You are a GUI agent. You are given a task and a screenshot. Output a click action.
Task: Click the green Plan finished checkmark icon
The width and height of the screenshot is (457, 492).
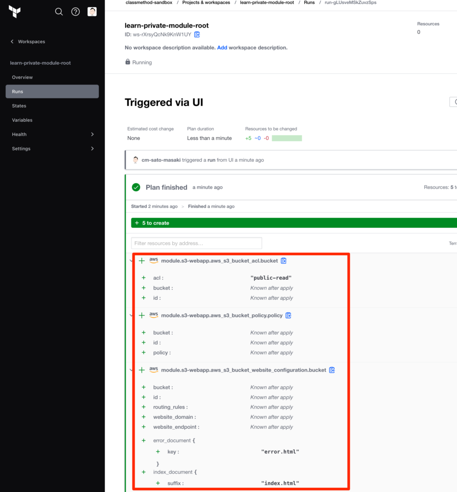[136, 187]
